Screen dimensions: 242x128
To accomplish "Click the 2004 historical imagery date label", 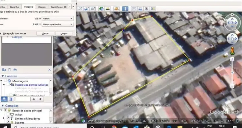I will click(90, 121).
